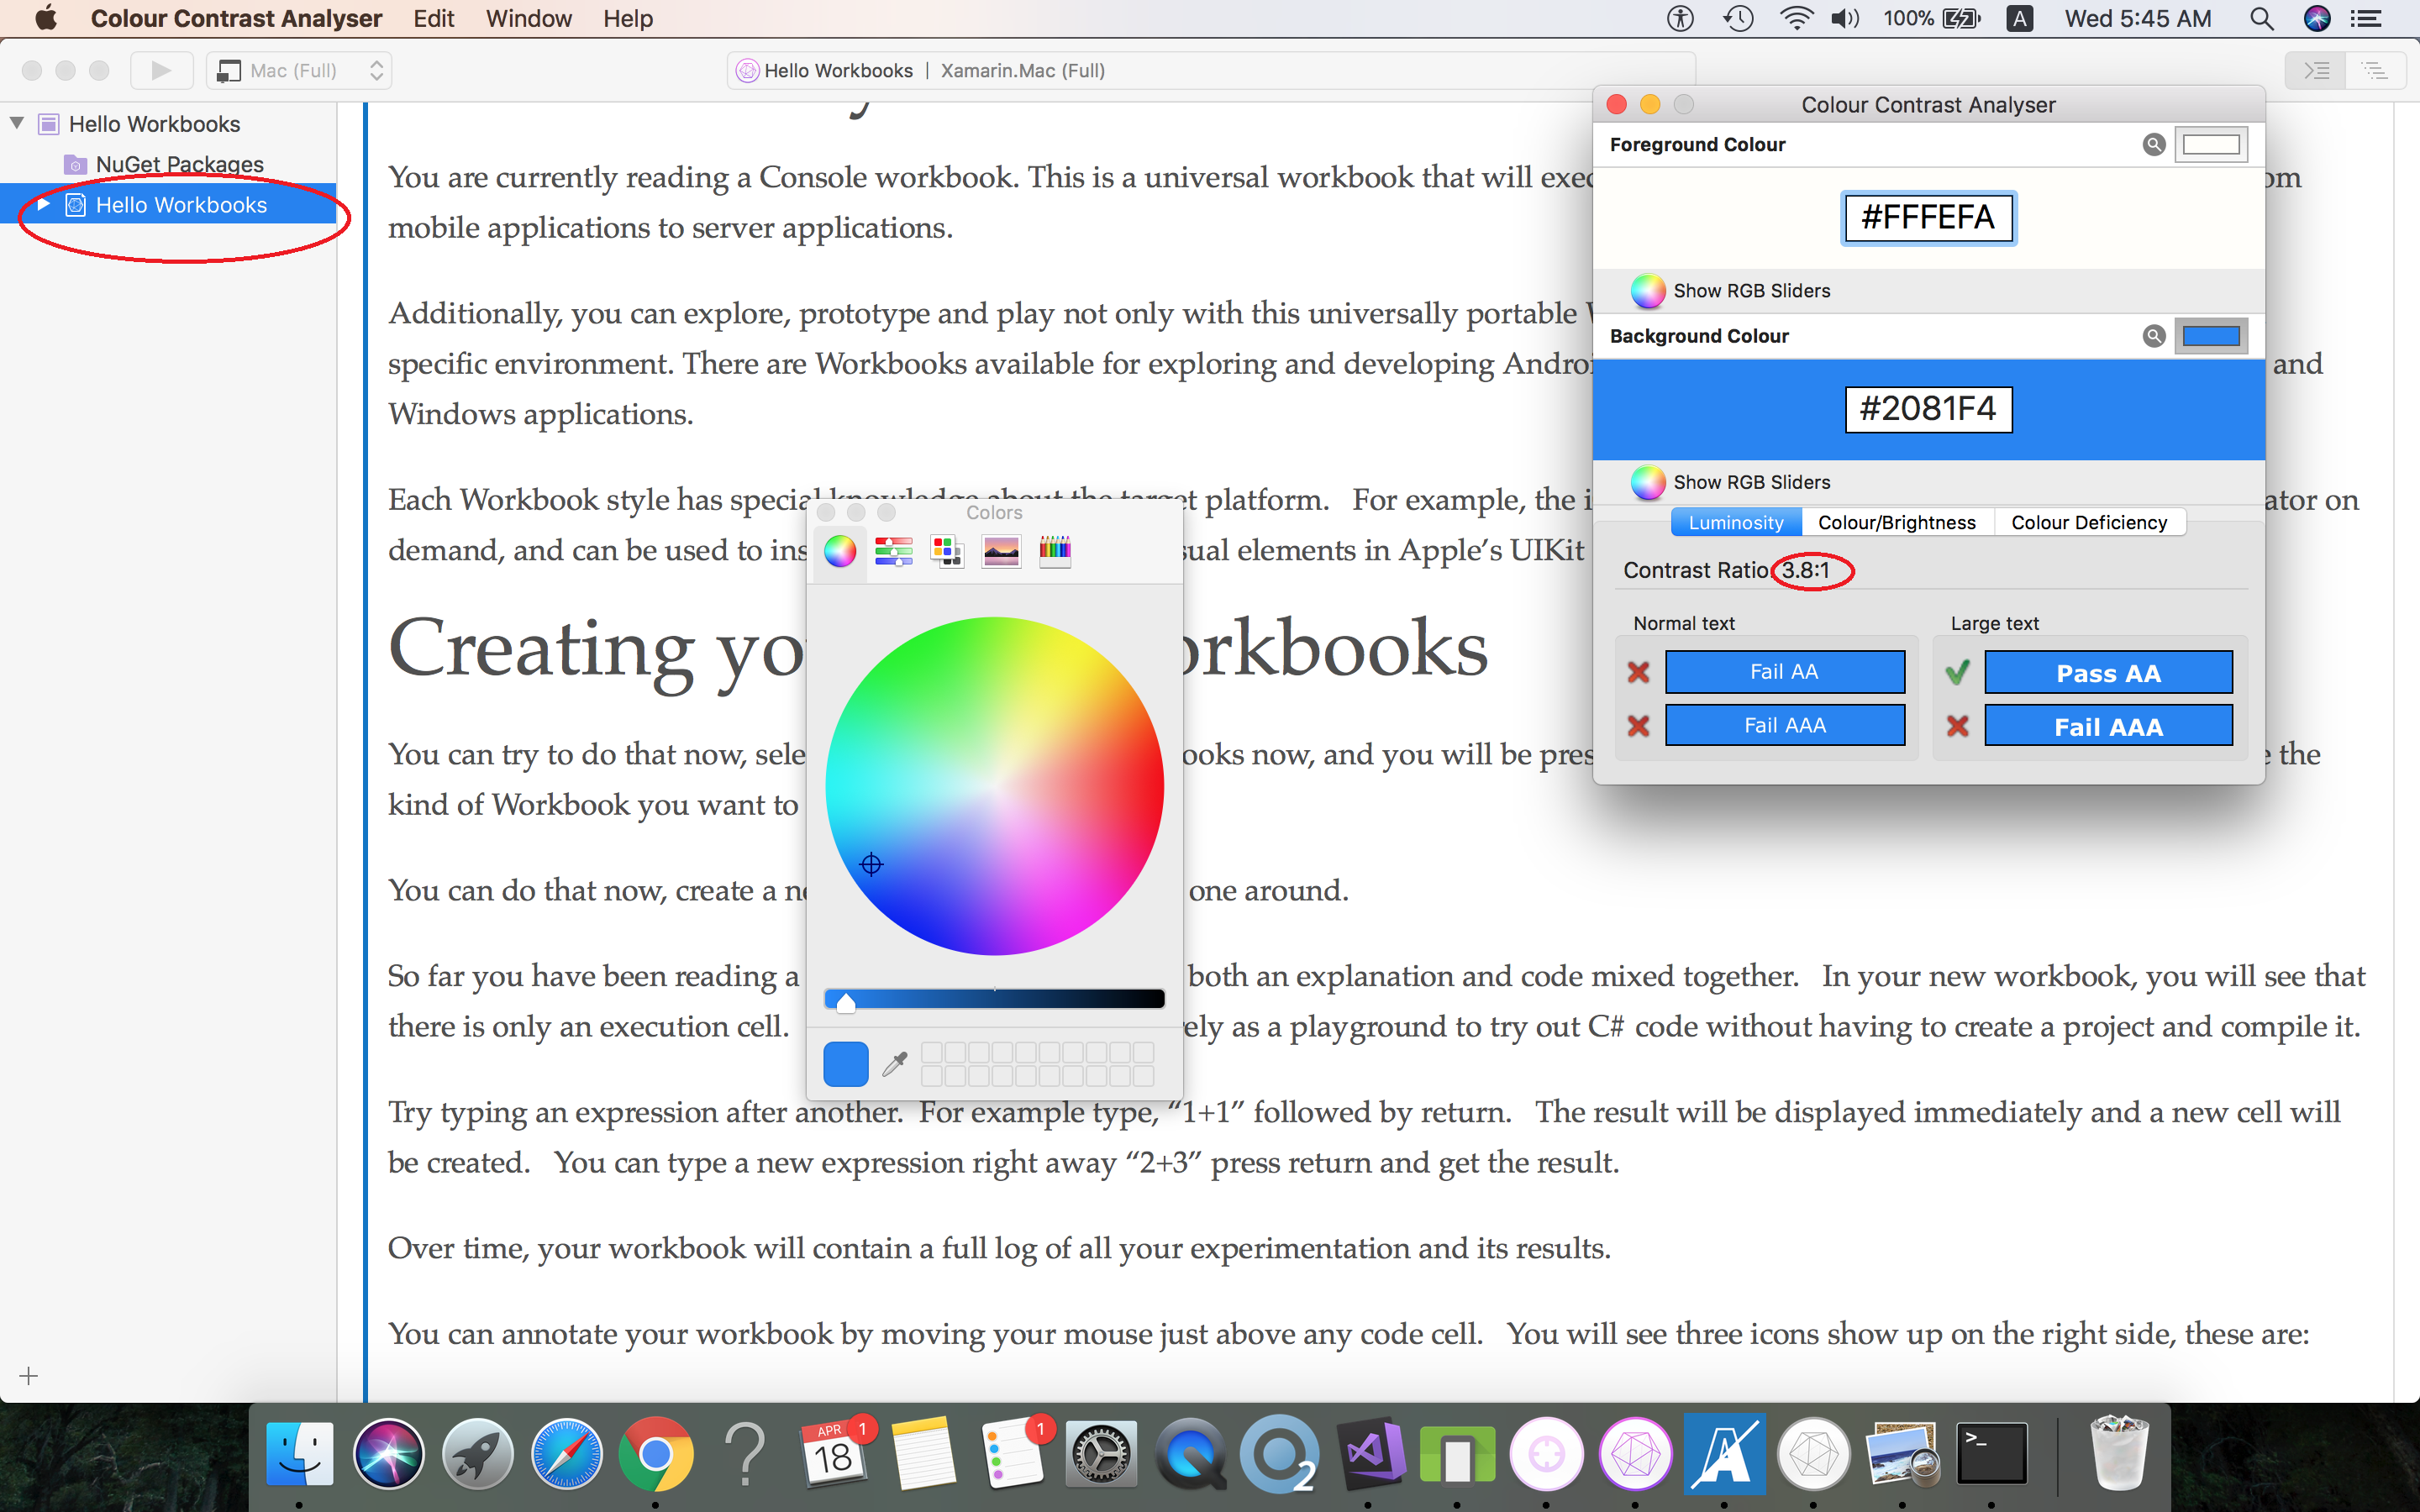The height and width of the screenshot is (1512, 2420).
Task: Add a new item using the plus button
Action: 29,1375
